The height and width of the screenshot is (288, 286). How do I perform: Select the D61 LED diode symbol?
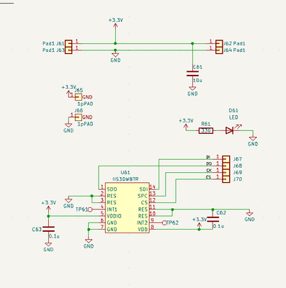(x=229, y=130)
